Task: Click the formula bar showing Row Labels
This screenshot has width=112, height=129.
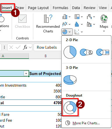Action: click(48, 47)
